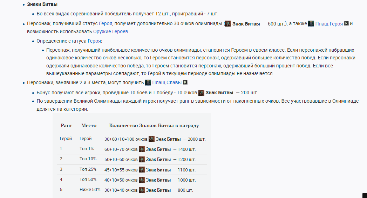Click the Плащ Славы cloak icon
Image resolution: width=367 pixels, height=198 pixels.
click(148, 83)
